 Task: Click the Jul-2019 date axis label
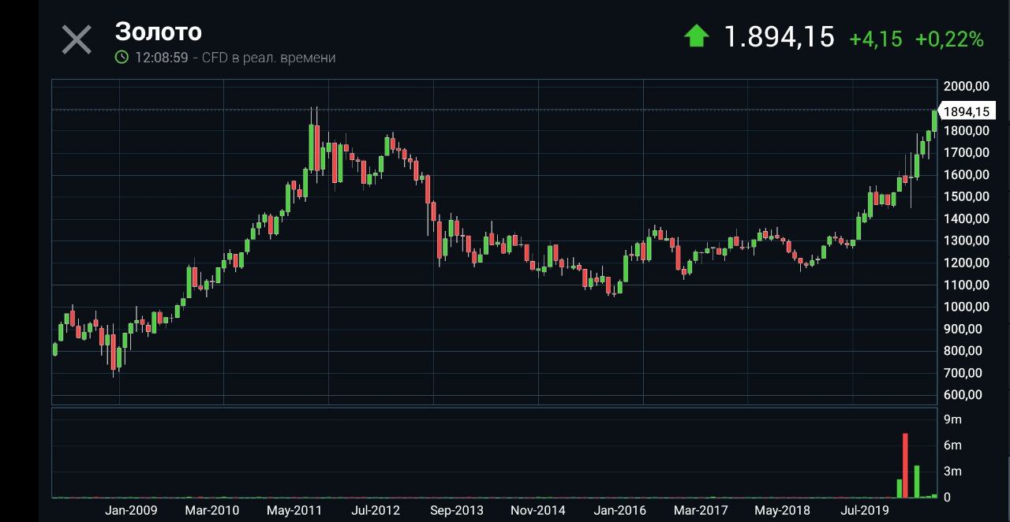coord(864,510)
